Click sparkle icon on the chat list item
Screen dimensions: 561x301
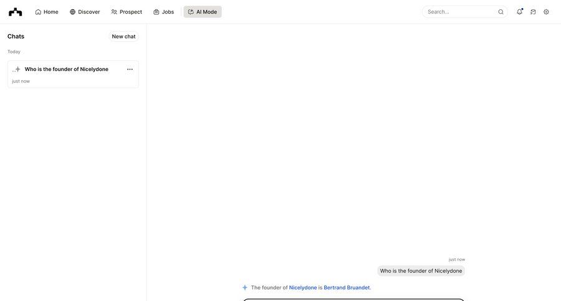[x=16, y=69]
